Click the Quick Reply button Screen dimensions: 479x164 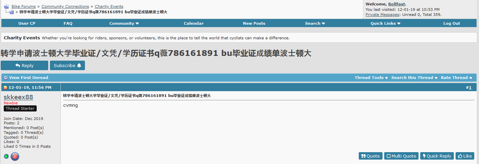437,156
